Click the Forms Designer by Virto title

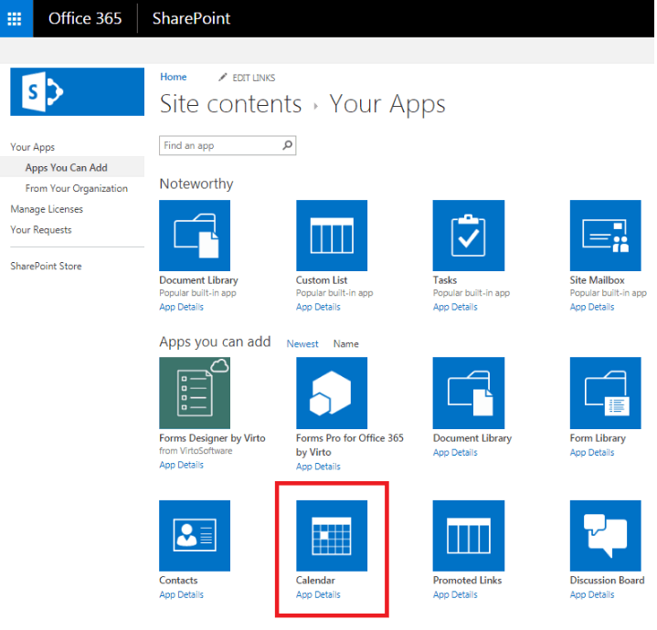212,438
